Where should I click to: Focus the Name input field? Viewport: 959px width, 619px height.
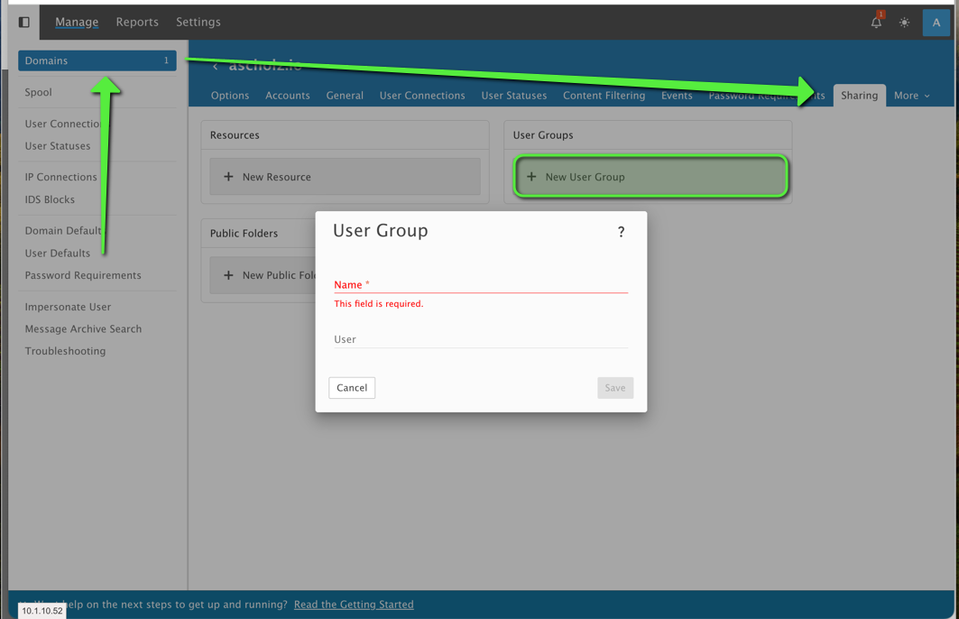coord(480,284)
